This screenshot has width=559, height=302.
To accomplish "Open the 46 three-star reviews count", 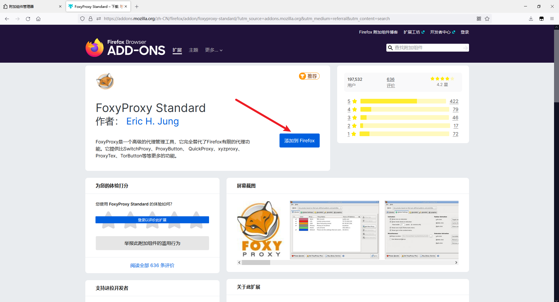I will click(x=455, y=117).
